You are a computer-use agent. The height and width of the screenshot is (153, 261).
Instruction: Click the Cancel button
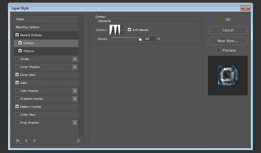228,30
